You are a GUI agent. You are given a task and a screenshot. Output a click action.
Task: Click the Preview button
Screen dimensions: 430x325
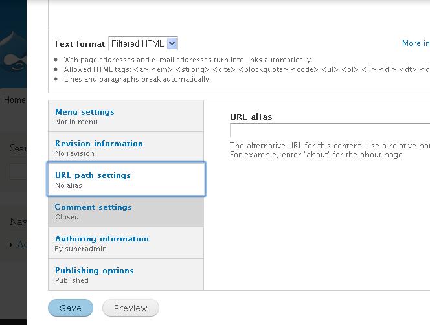(131, 308)
